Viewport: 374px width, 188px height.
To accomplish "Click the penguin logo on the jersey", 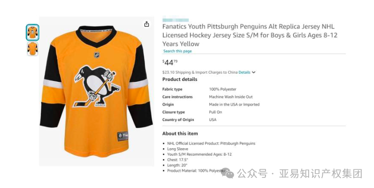I will (x=96, y=86).
